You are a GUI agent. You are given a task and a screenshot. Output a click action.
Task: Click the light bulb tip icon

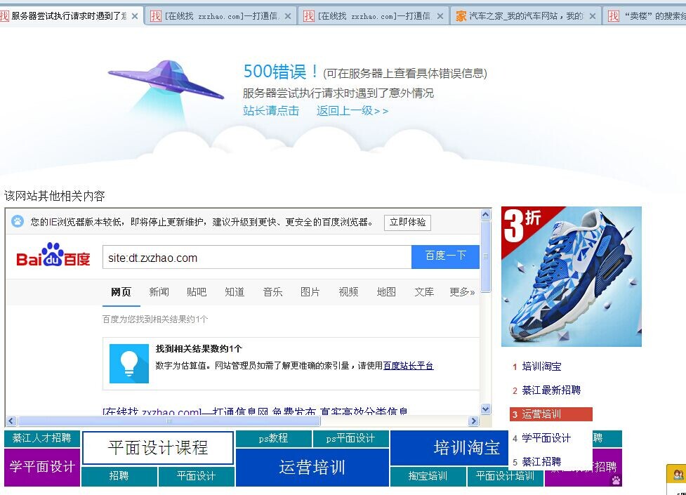pyautogui.click(x=128, y=363)
